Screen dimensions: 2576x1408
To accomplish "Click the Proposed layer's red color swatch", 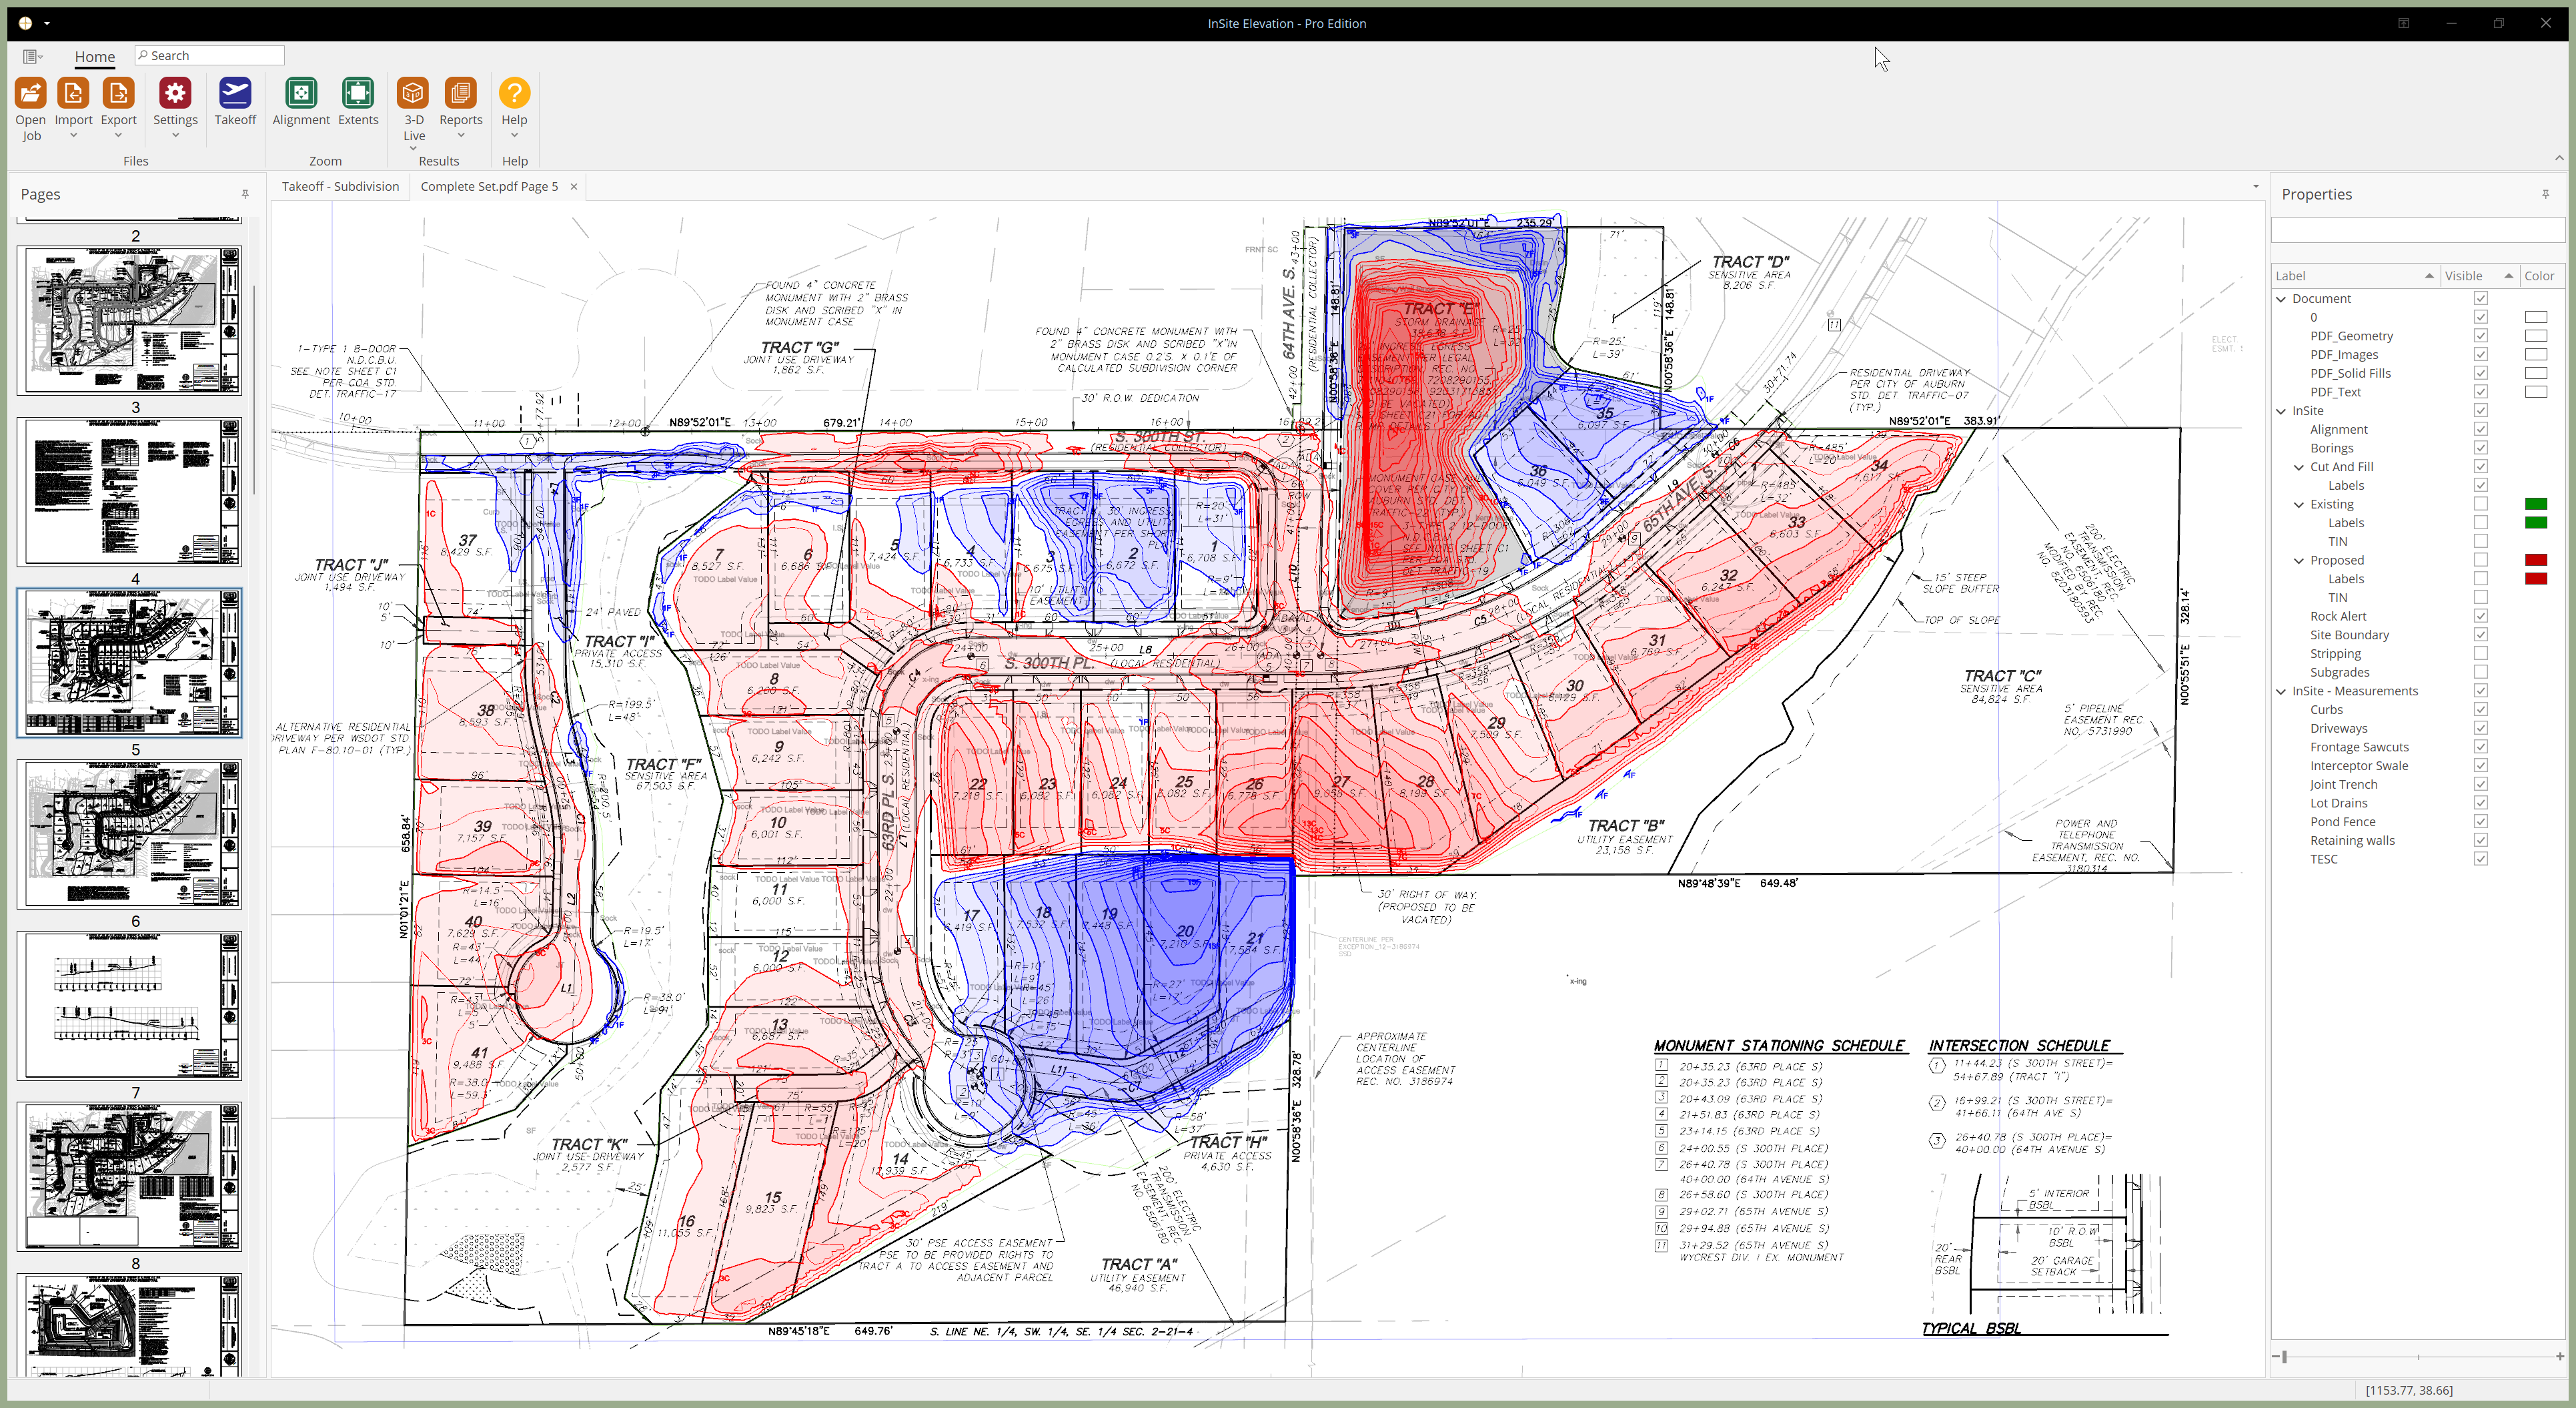I will tap(2536, 561).
